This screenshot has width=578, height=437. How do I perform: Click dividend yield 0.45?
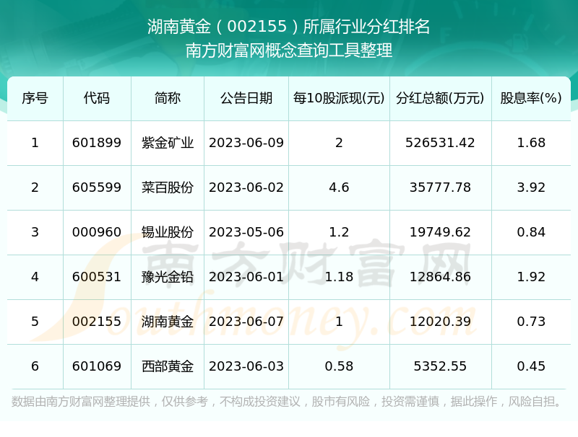point(531,366)
